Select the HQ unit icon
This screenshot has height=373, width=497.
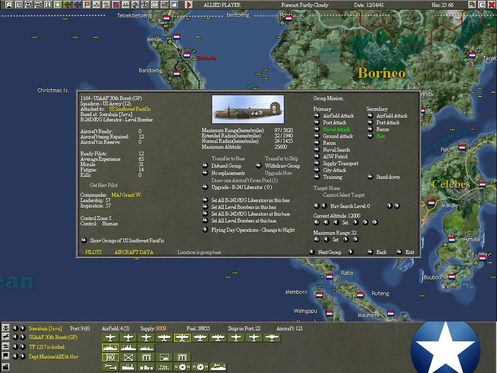[x=110, y=357]
